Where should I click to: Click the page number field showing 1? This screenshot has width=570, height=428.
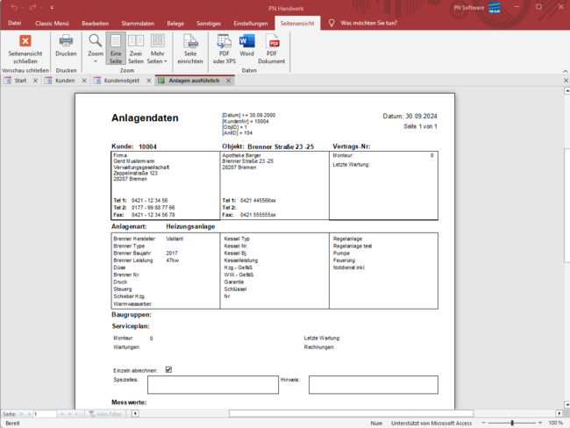(45, 414)
